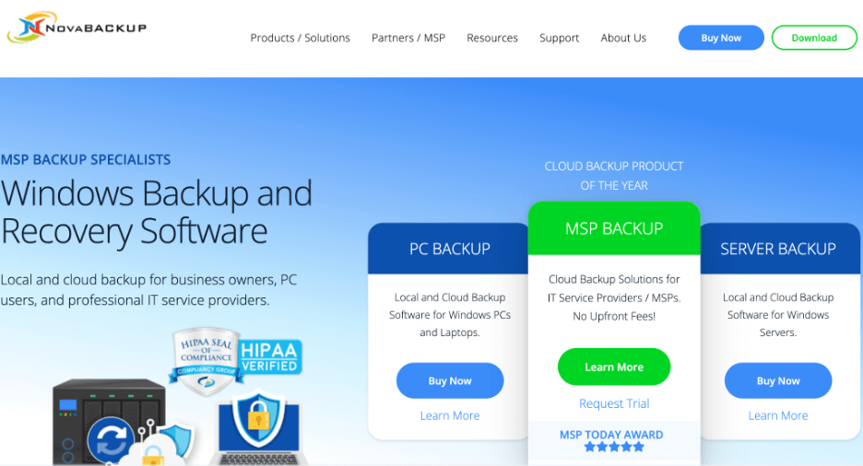Click Cloud Backup Product of the Year text

pos(614,176)
